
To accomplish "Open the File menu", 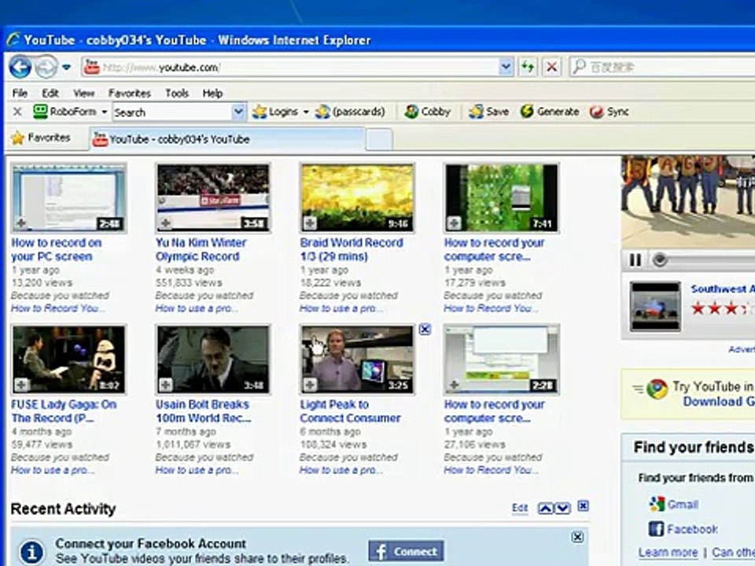I will point(20,93).
